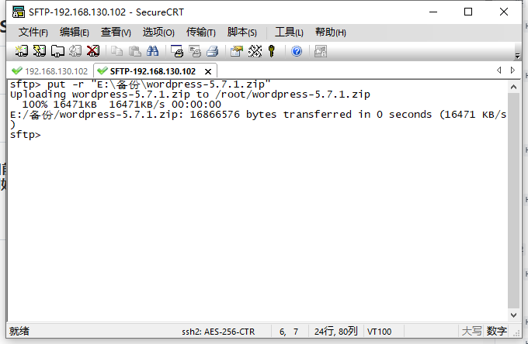This screenshot has height=344, width=528.
Task: Click the Print toolbar icon
Action: pyautogui.click(x=177, y=51)
